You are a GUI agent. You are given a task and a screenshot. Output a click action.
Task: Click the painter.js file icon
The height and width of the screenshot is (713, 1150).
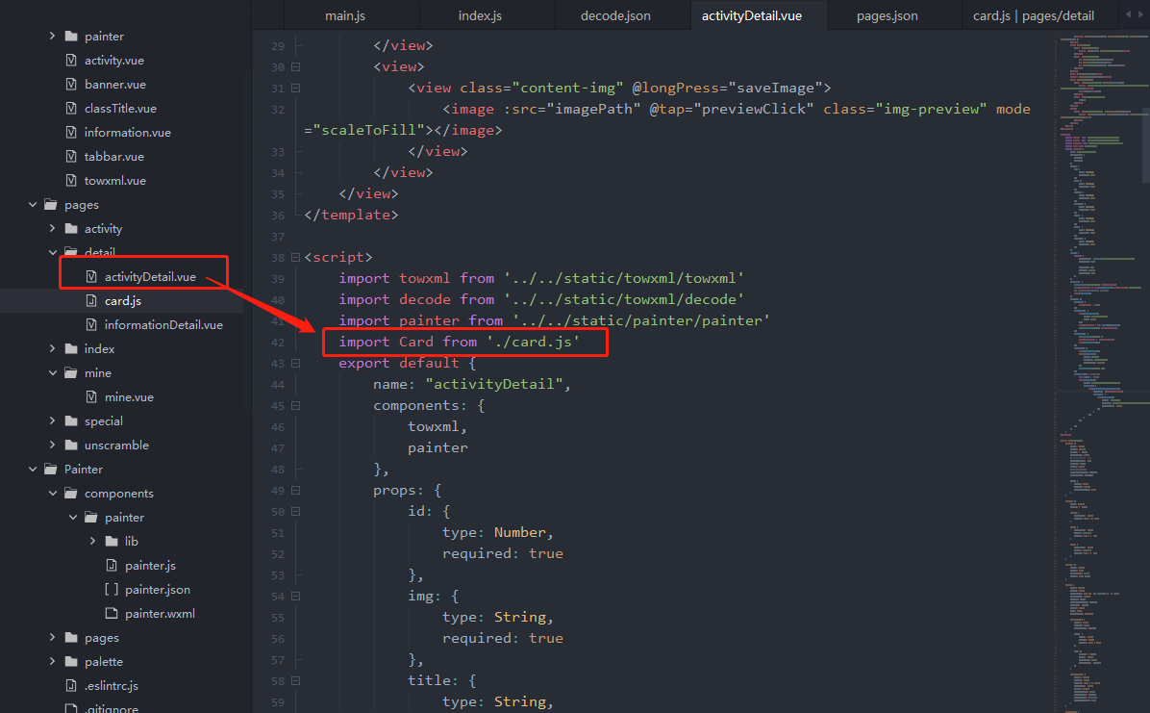coord(112,566)
